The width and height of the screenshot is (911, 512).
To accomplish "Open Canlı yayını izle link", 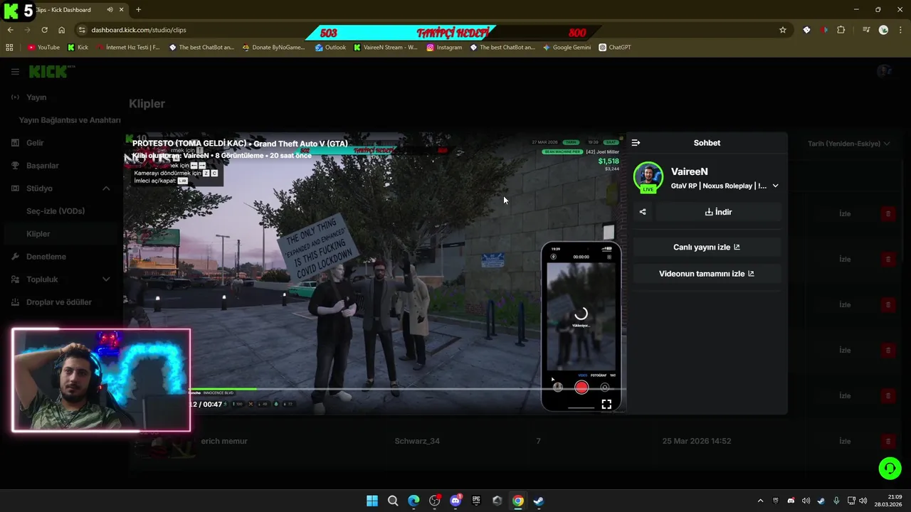I will [707, 247].
